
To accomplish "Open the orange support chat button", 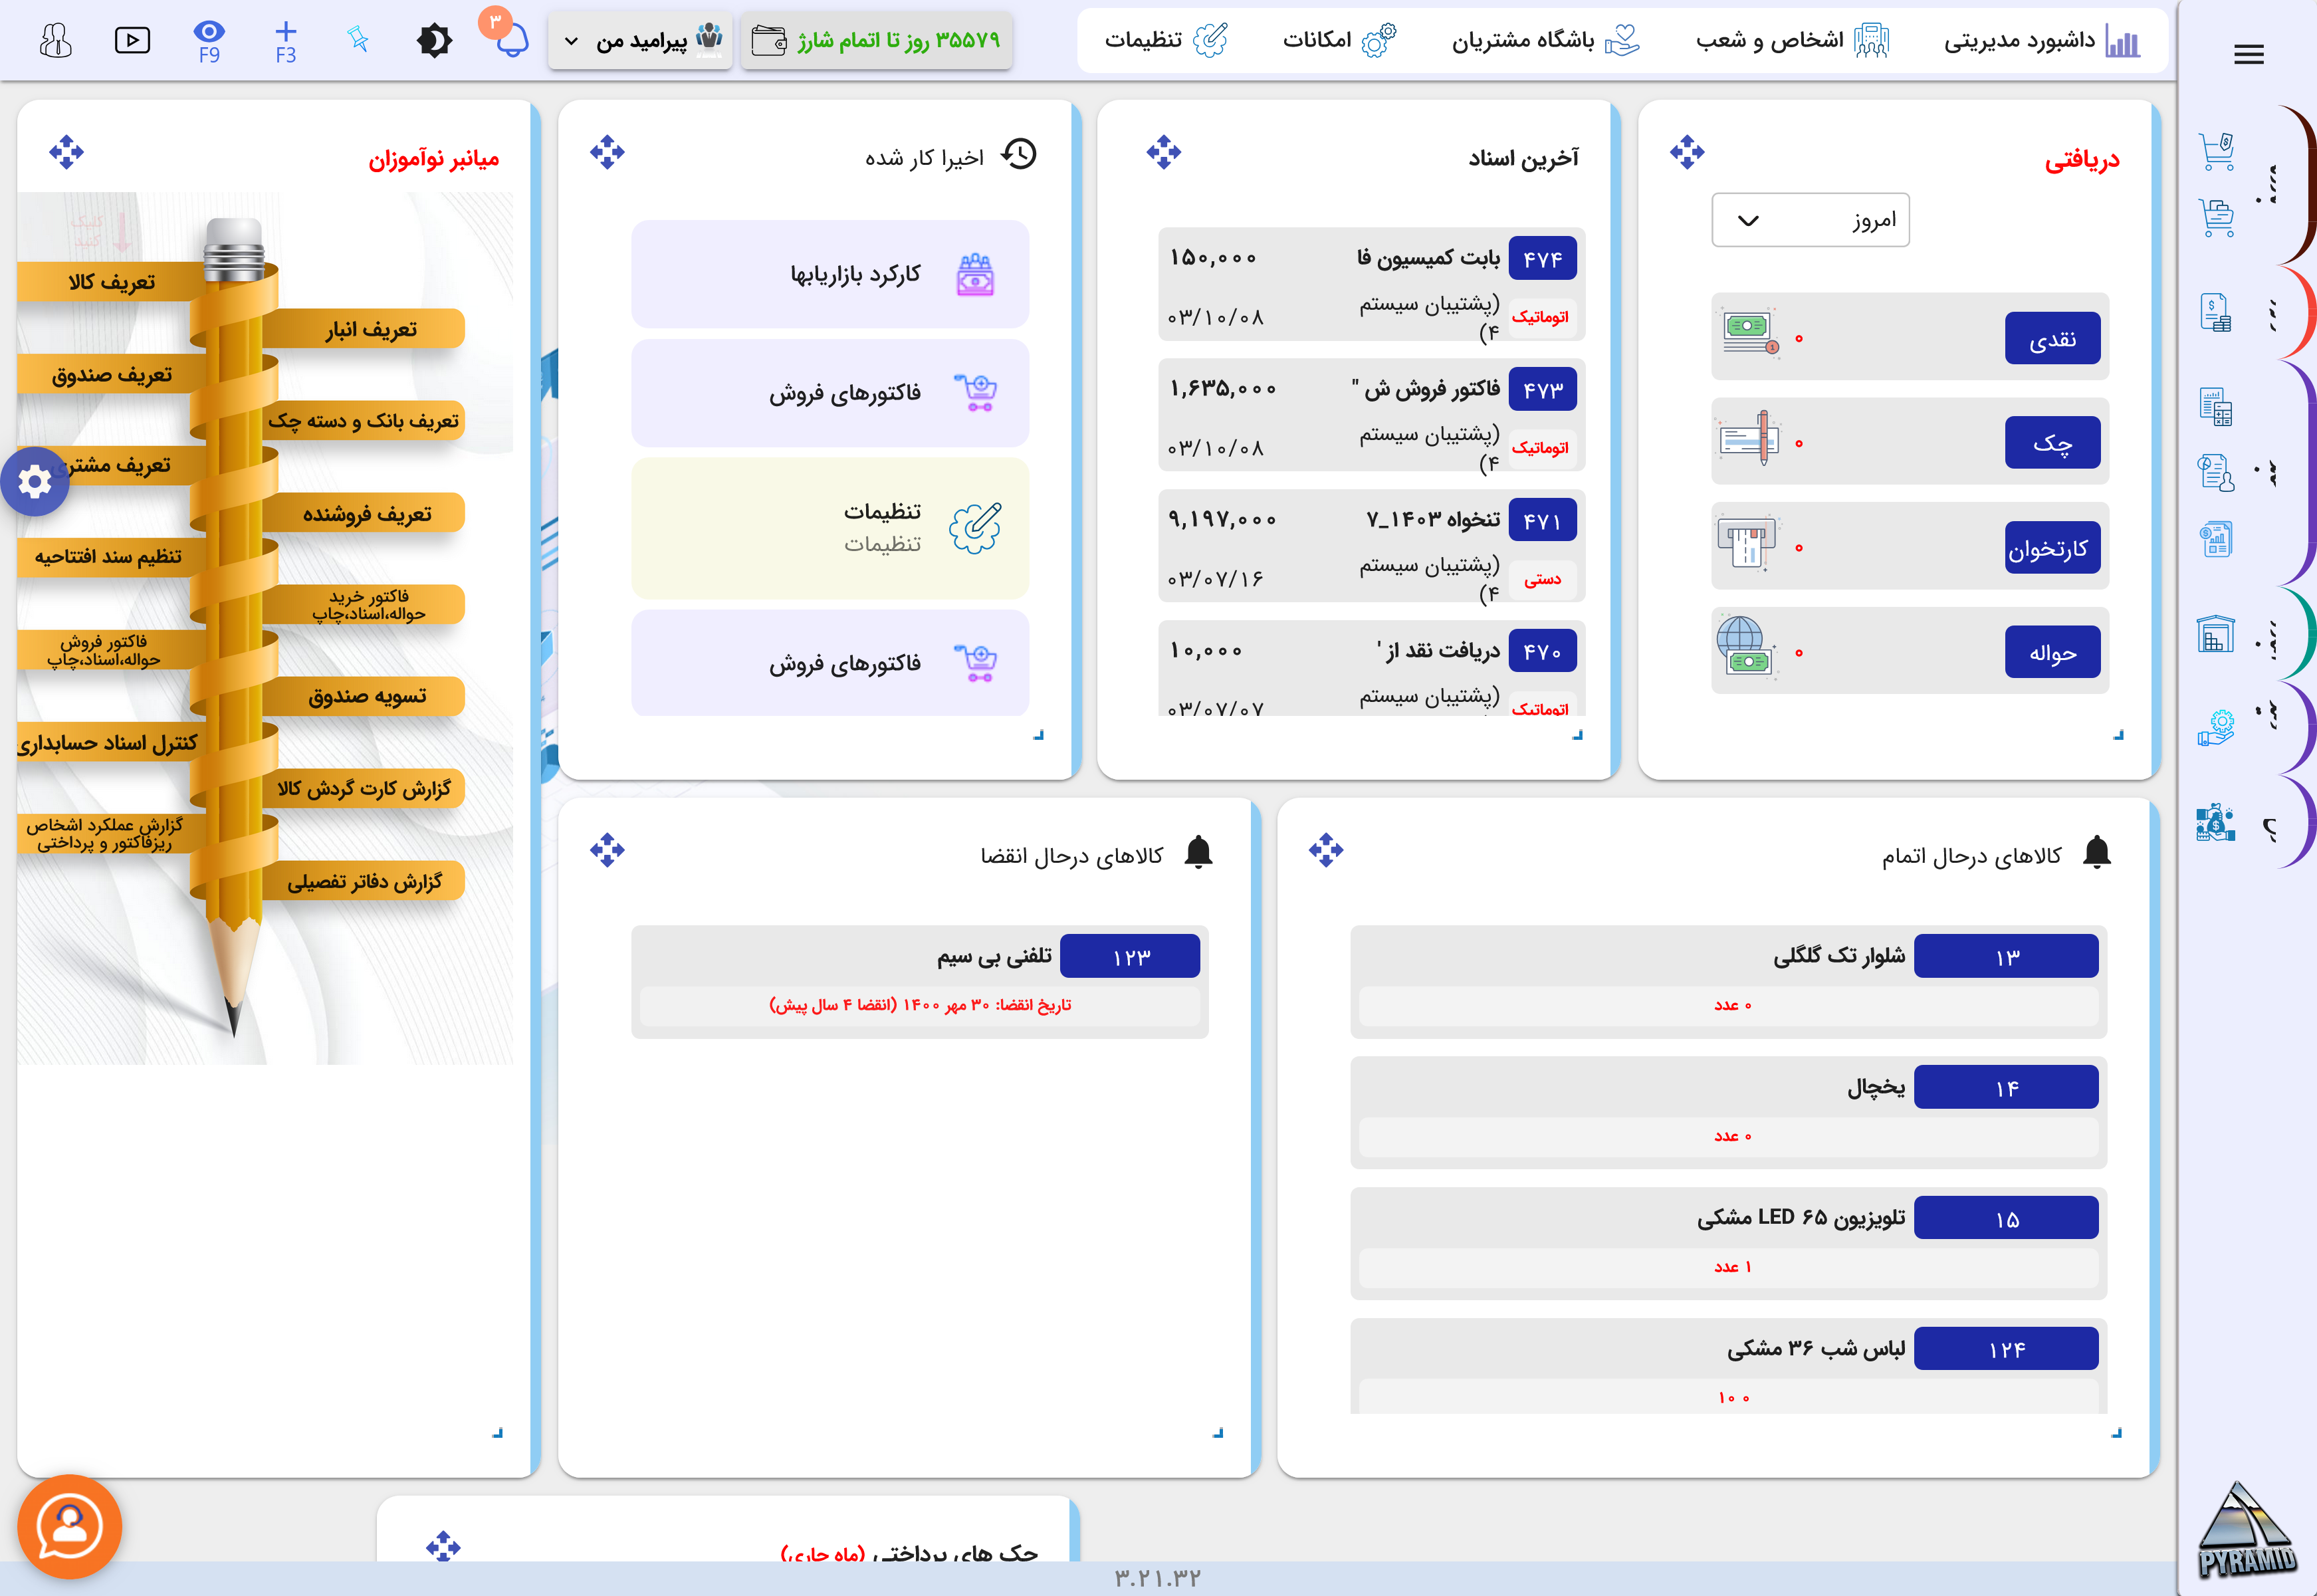I will [69, 1526].
